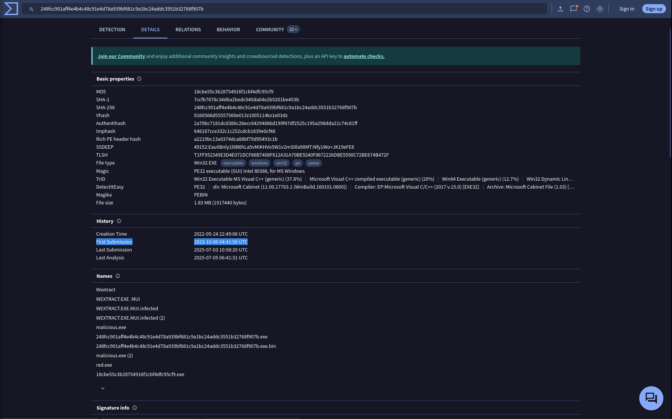This screenshot has height=419, width=672.
Task: Open Signature info section info icon
Action: [135, 408]
